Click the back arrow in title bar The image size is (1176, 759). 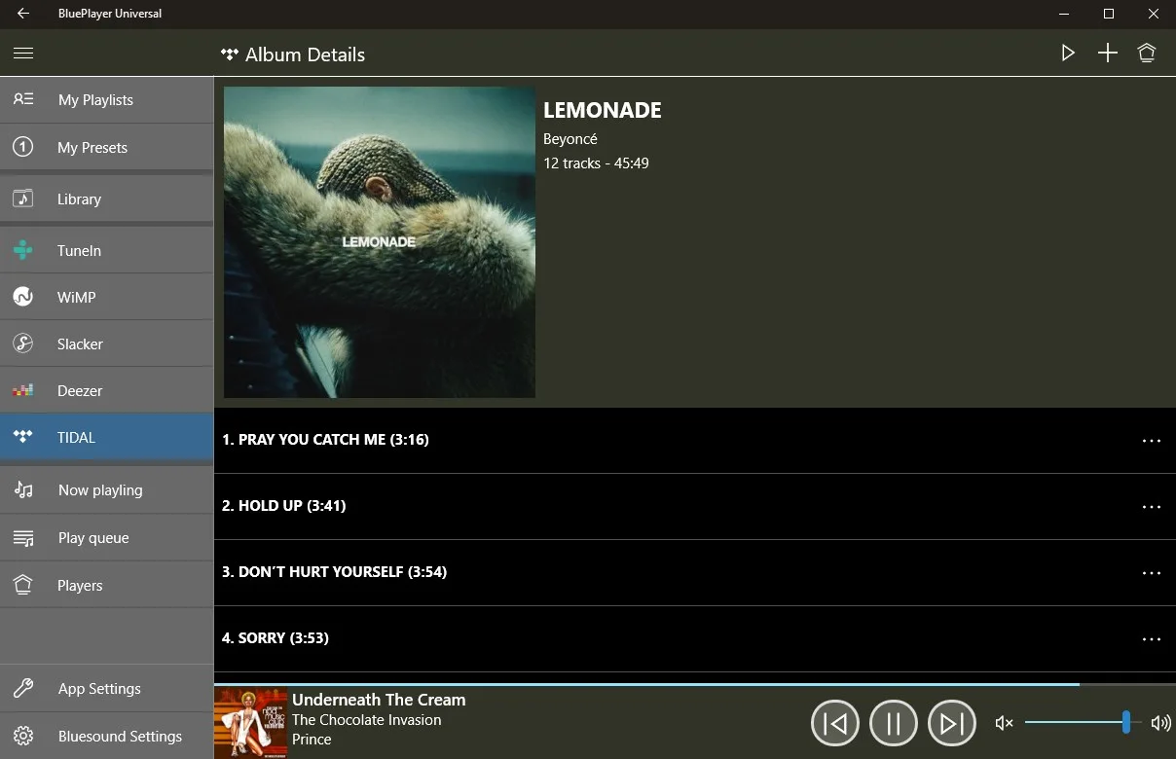point(23,14)
